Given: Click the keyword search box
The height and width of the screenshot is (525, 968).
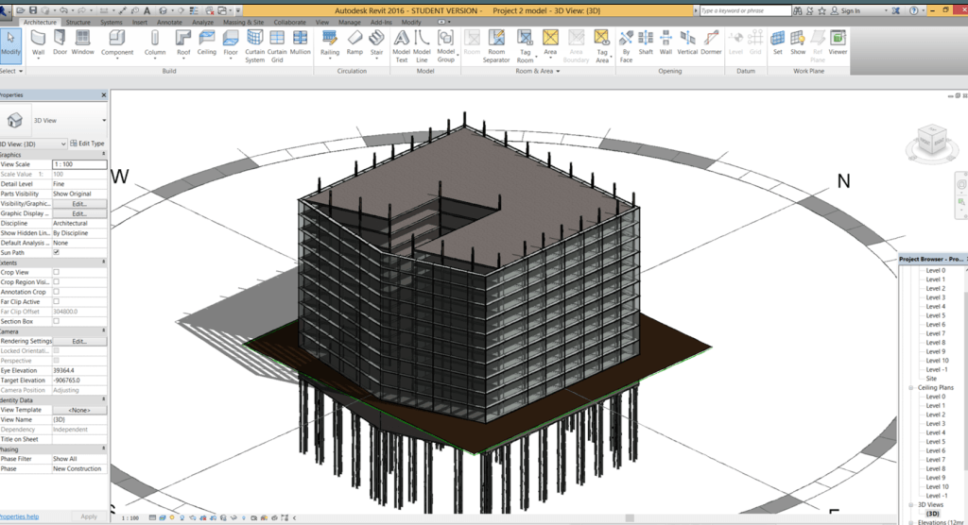Looking at the screenshot, I should (x=745, y=10).
